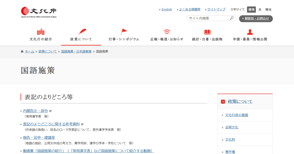Open sidebar 文化財 link

tap(230, 140)
